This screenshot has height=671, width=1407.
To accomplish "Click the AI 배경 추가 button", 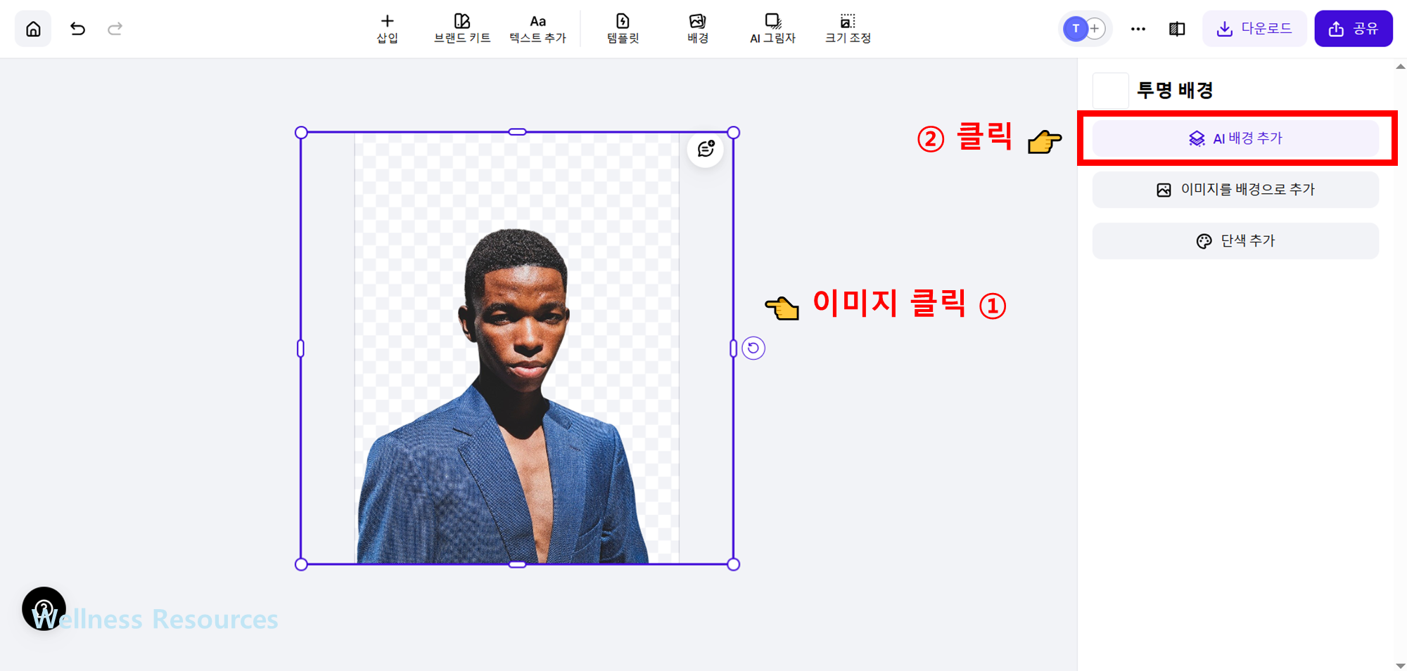I will coord(1235,138).
